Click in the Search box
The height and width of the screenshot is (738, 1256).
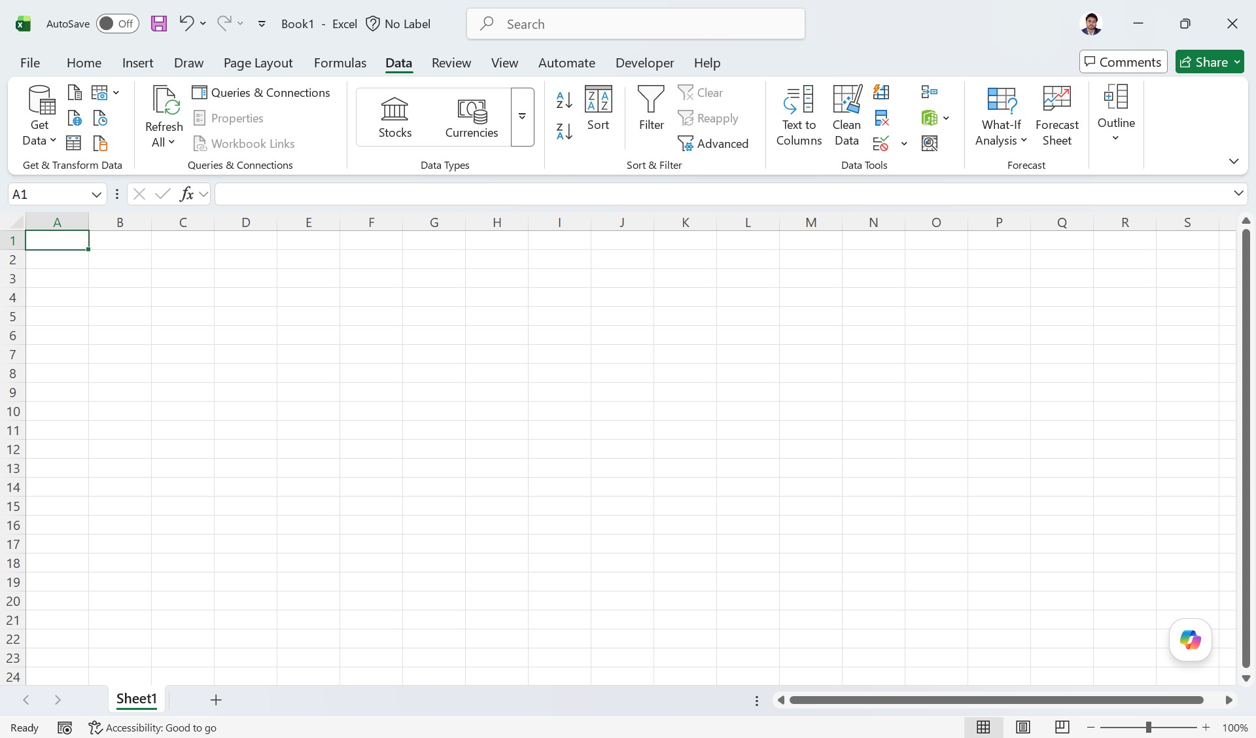coord(635,24)
